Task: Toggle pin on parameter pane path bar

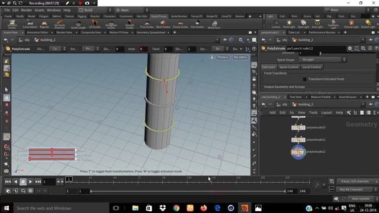Action: pyautogui.click(x=370, y=40)
